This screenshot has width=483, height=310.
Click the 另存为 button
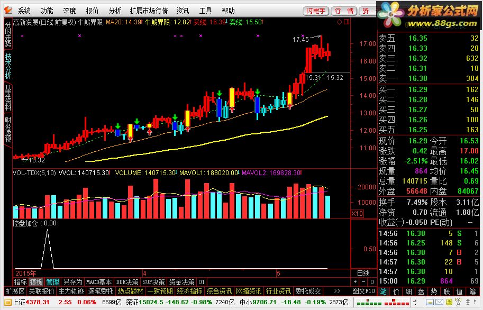[x=72, y=282]
